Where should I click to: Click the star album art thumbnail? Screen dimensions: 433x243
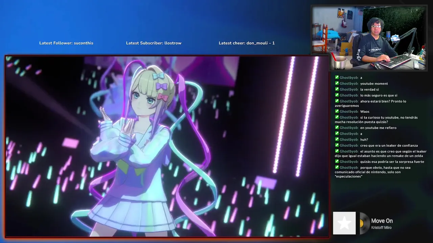[344, 223]
